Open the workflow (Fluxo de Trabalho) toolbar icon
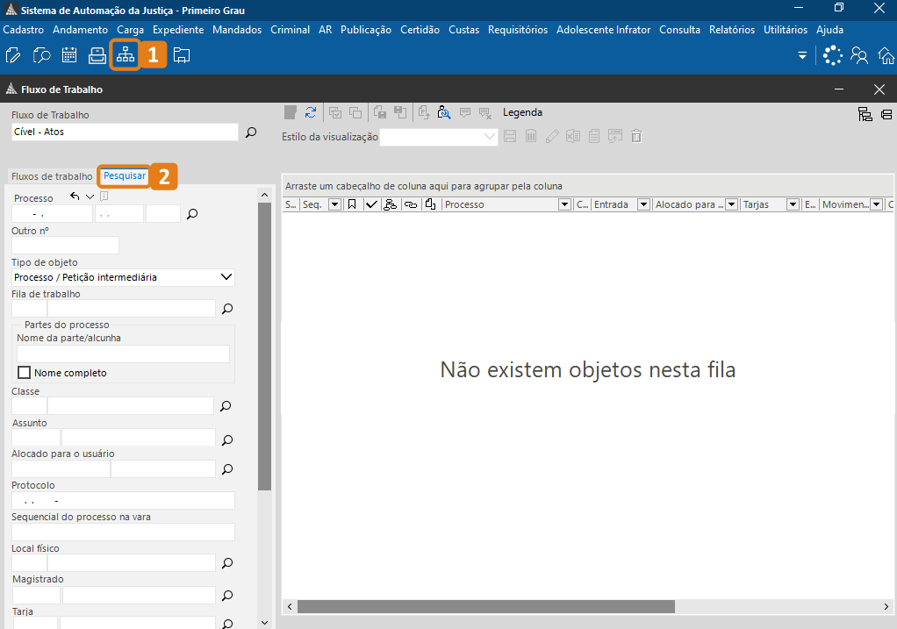This screenshot has height=629, width=897. [x=126, y=55]
